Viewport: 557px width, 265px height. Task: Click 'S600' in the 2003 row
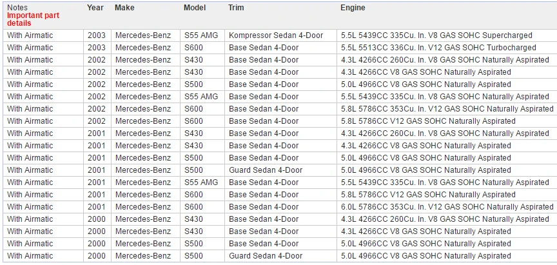tap(193, 48)
